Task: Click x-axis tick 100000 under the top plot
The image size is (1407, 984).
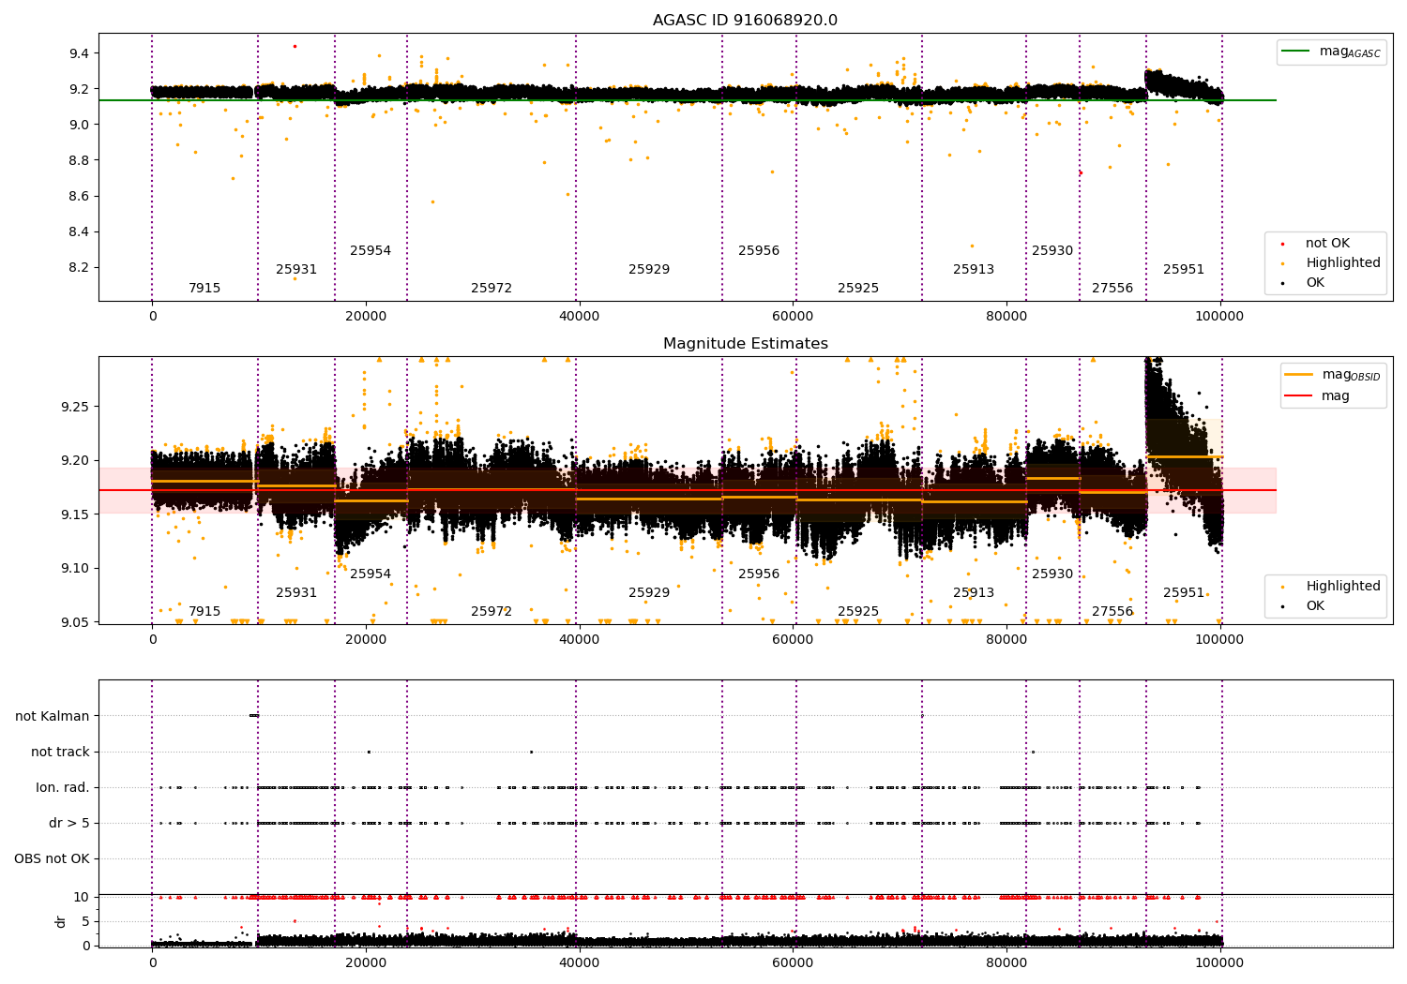Action: click(1220, 316)
